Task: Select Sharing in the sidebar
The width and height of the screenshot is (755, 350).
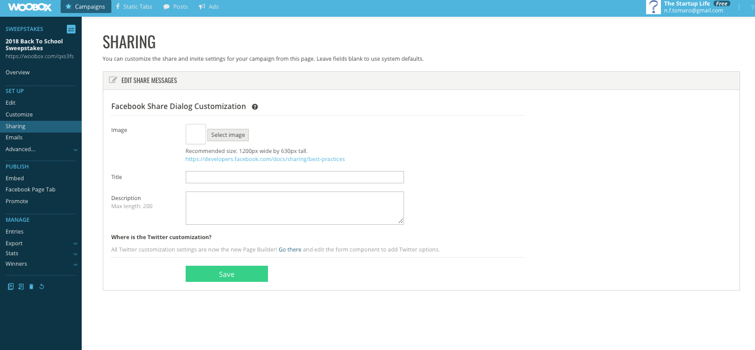Action: (x=41, y=126)
